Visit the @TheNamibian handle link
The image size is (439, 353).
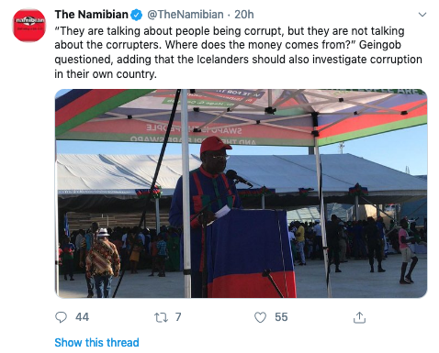186,15
